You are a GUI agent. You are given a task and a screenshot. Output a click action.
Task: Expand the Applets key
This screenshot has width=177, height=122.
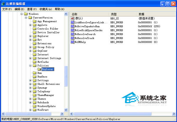click(x=30, y=25)
